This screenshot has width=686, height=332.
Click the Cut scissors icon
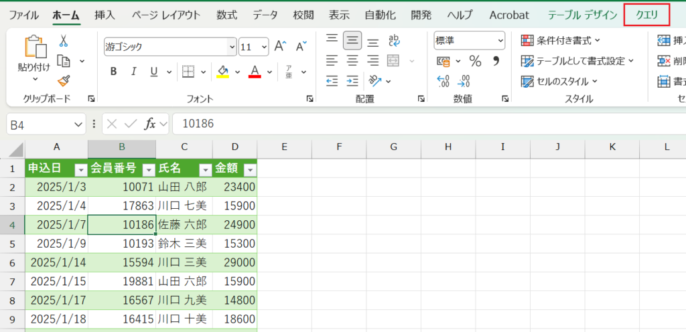pyautogui.click(x=64, y=41)
